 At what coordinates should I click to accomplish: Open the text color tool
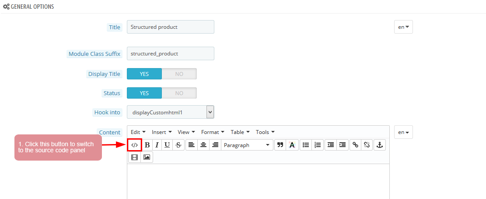(292, 145)
